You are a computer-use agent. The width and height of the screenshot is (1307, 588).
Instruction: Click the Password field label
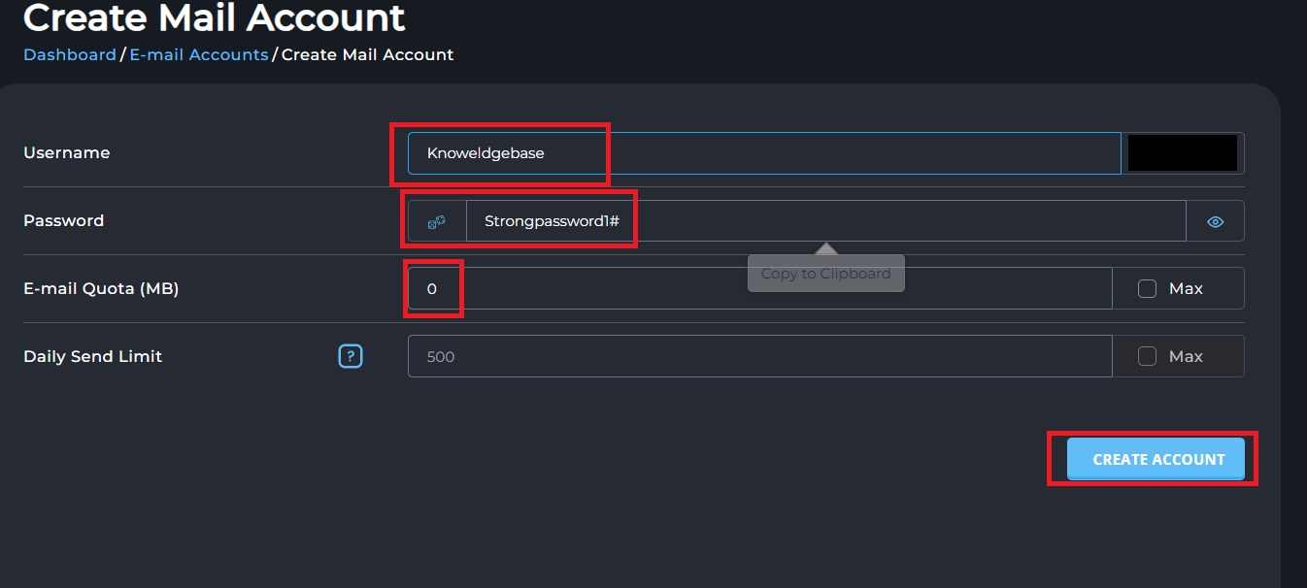63,220
